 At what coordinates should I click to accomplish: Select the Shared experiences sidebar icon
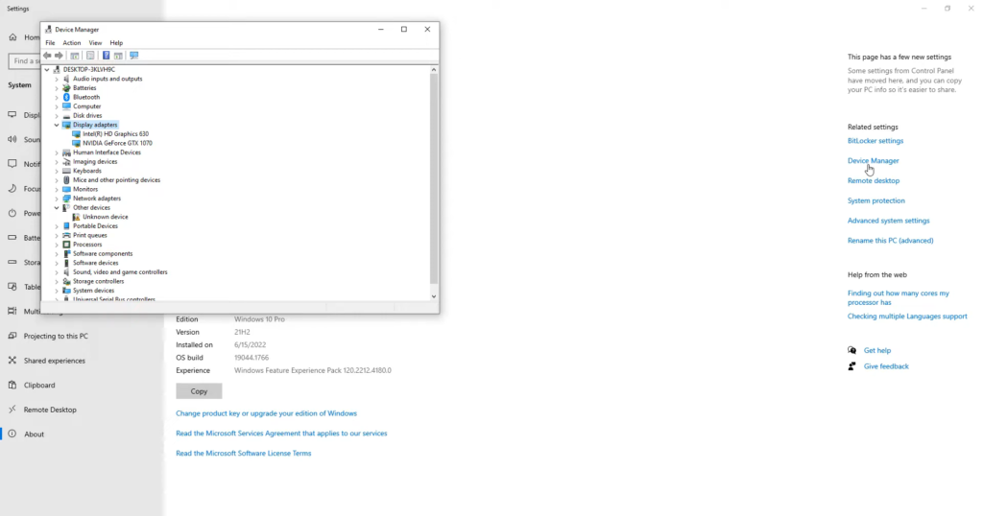coord(12,361)
